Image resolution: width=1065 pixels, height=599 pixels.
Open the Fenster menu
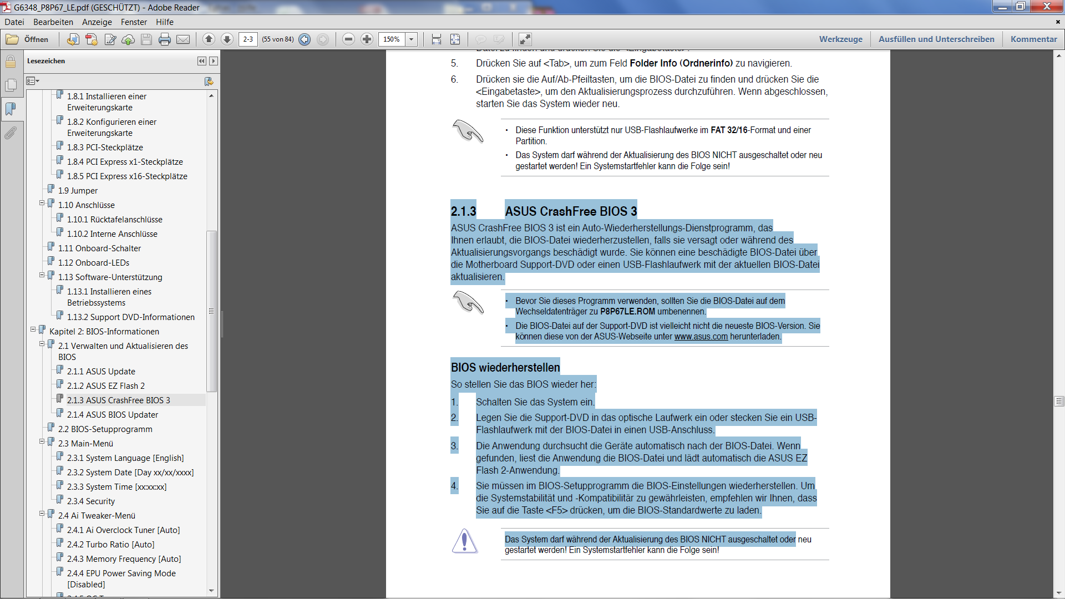(134, 22)
